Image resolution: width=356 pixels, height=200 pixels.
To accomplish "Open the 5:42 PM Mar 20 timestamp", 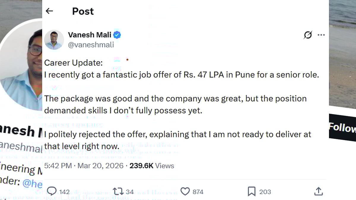I will [84, 166].
